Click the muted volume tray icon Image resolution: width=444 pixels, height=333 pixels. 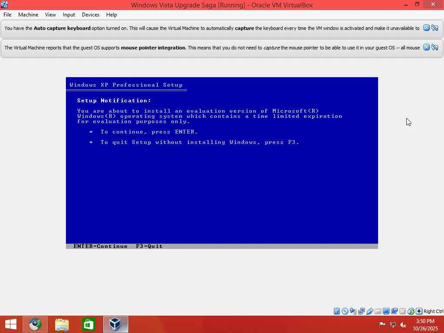403,324
